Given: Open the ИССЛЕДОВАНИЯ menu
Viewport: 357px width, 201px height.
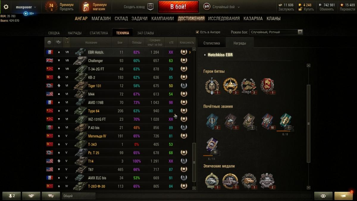Looking at the screenshot, I should pos(224,18).
